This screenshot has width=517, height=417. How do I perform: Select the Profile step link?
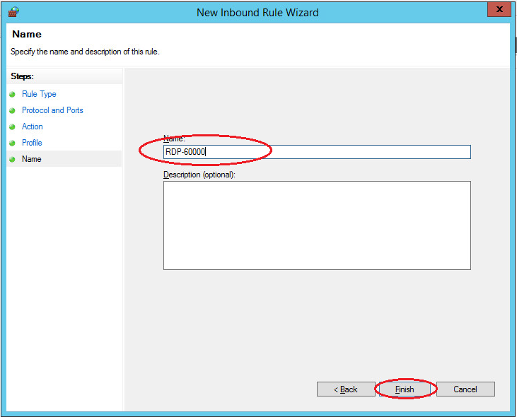tap(32, 143)
